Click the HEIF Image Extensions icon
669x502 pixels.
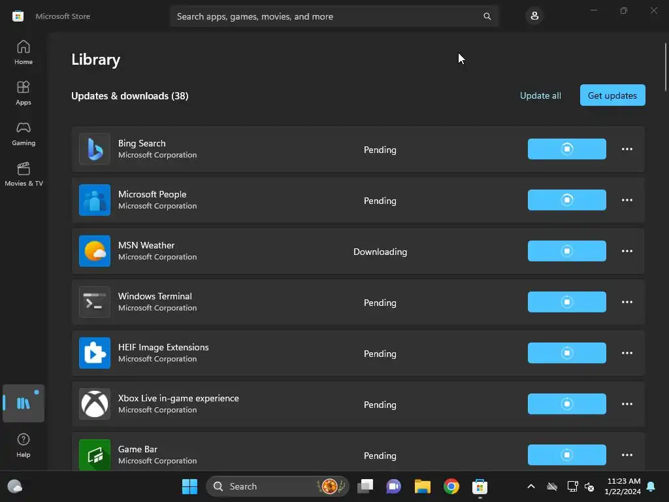click(95, 353)
